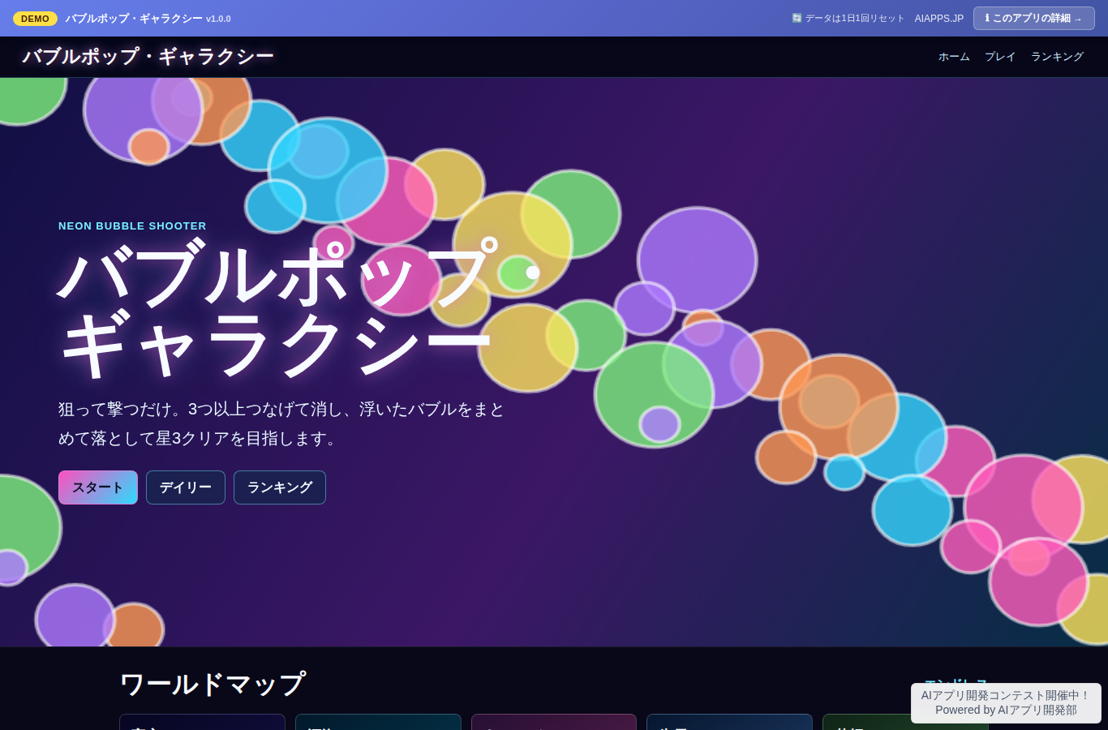Click the データは1日1回リセット notice
The width and height of the screenshot is (1108, 730).
point(848,19)
